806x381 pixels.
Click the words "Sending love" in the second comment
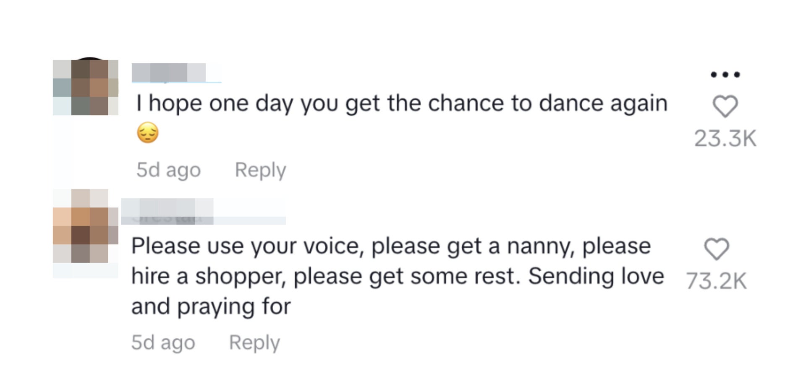click(x=596, y=276)
